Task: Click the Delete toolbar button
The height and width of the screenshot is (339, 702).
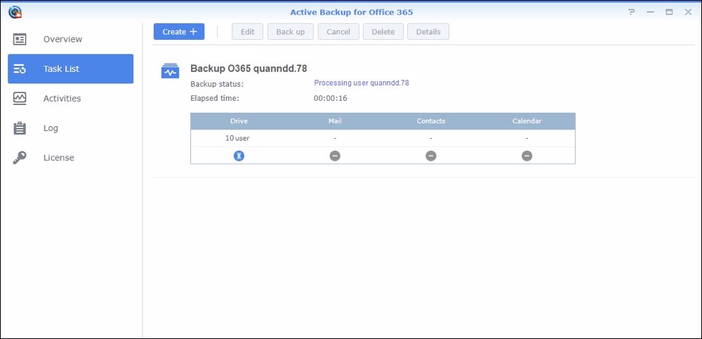Action: 383,32
